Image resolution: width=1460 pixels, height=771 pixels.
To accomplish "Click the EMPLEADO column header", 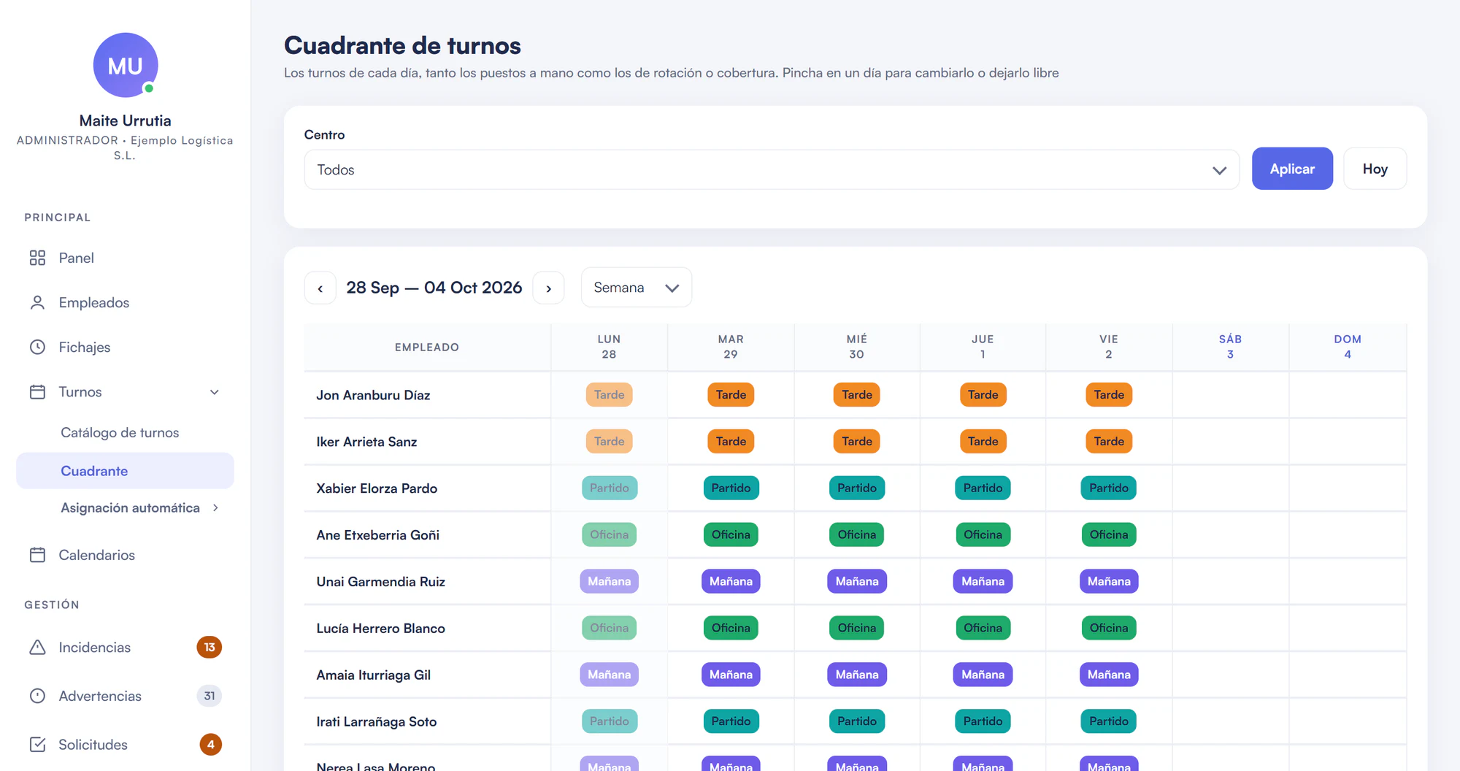I will click(427, 347).
